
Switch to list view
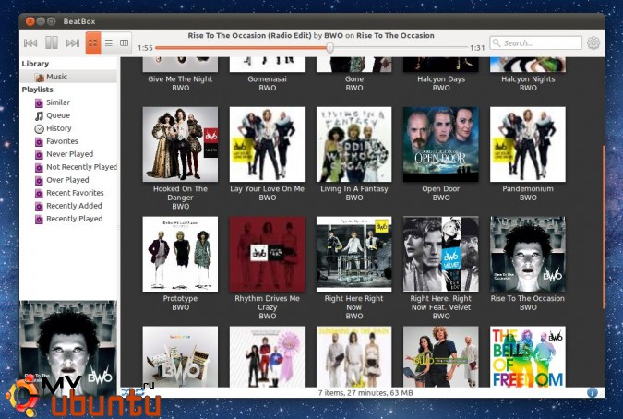[x=108, y=42]
